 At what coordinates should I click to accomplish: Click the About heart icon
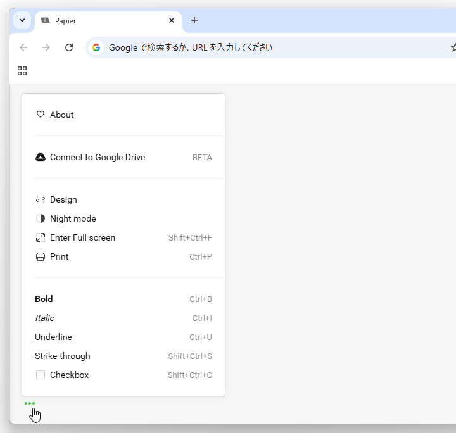tap(41, 115)
